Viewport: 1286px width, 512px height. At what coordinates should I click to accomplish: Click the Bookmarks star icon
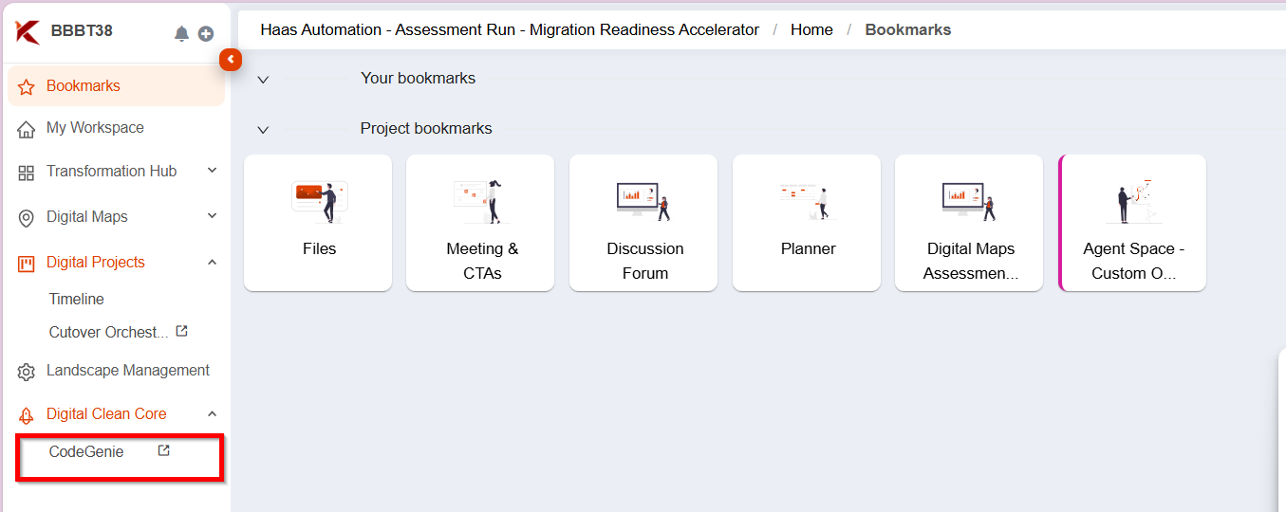(27, 86)
